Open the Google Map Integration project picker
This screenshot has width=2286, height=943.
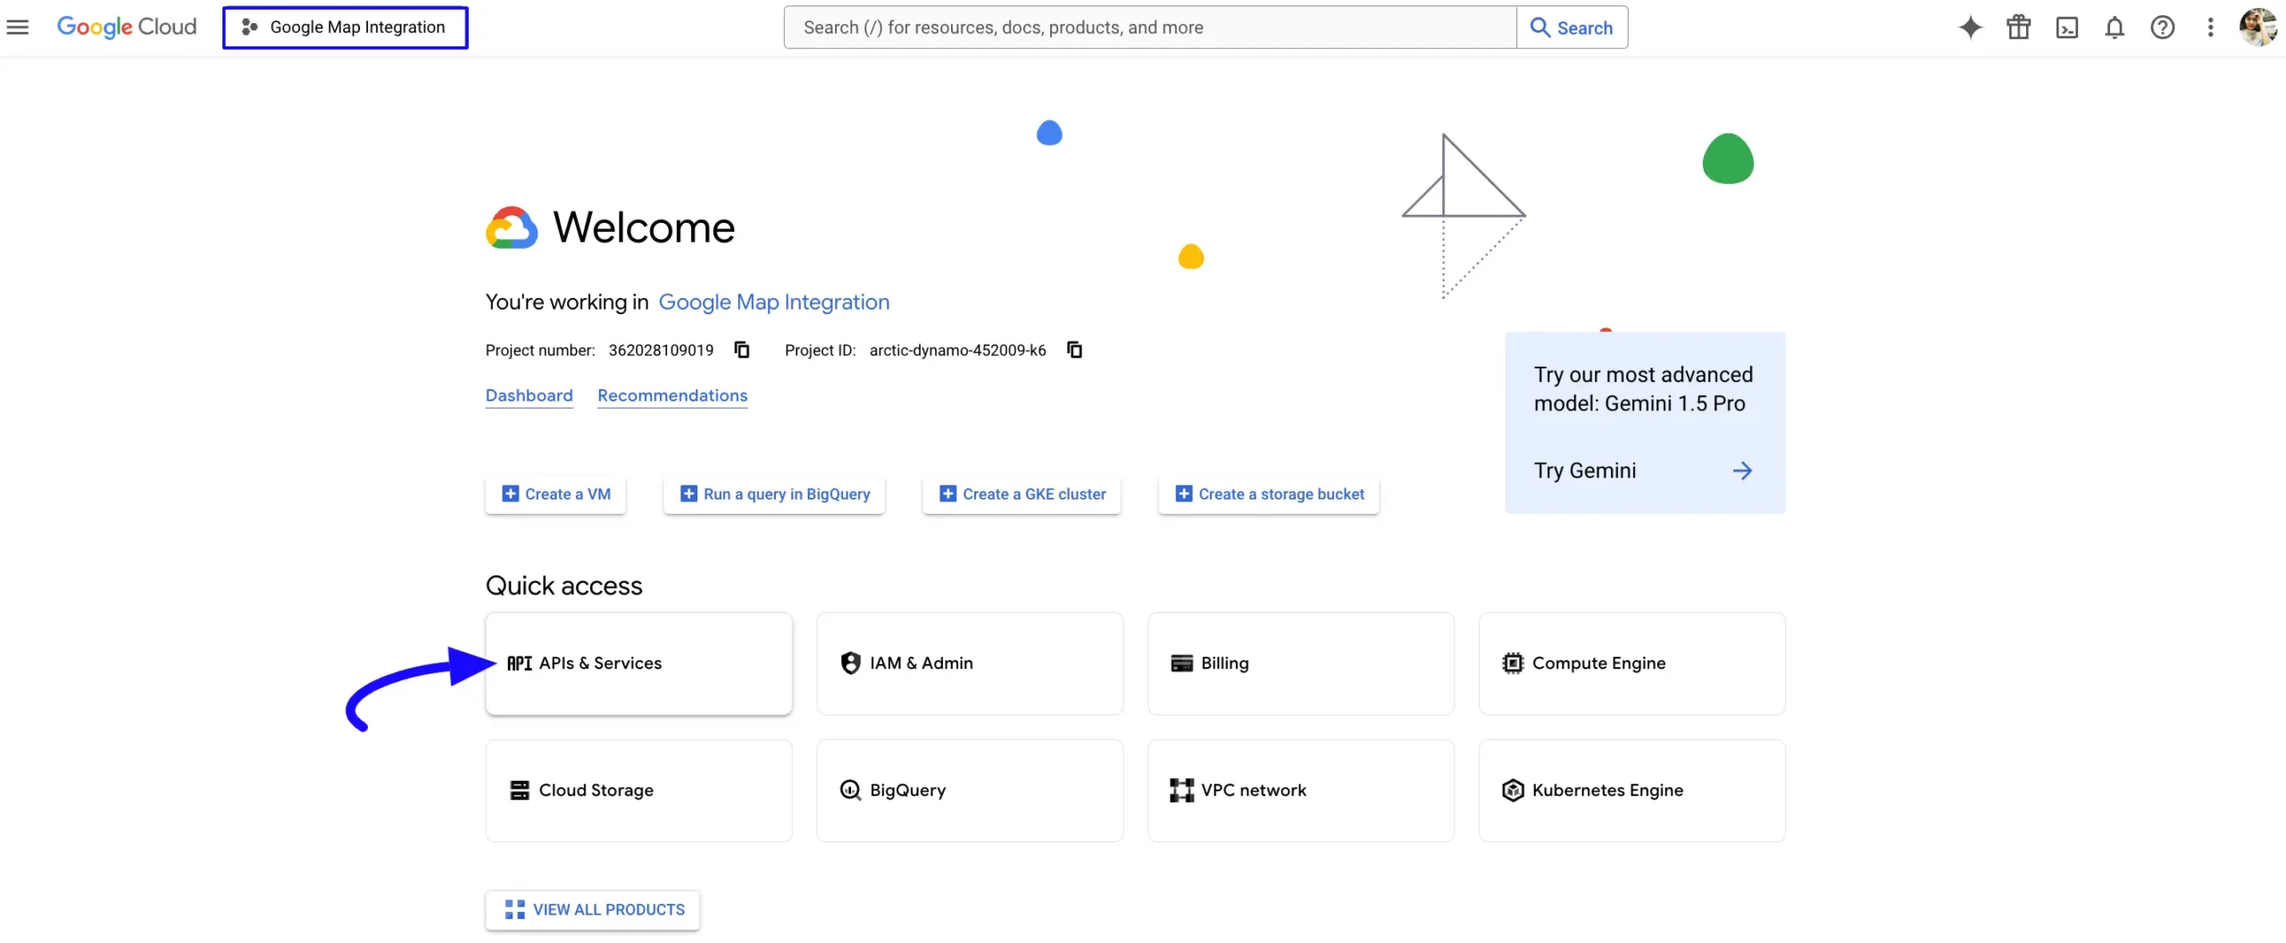point(345,28)
